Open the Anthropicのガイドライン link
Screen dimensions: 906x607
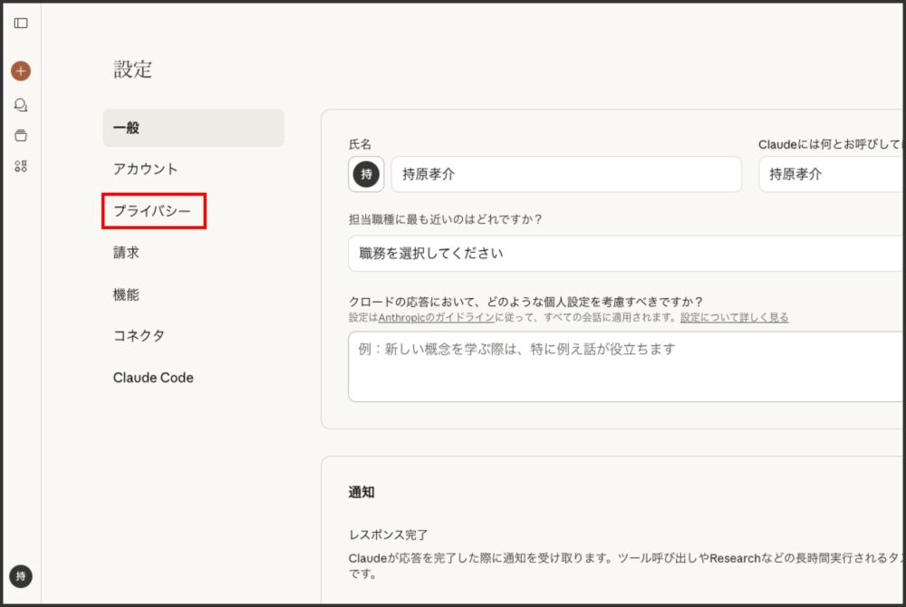point(436,318)
